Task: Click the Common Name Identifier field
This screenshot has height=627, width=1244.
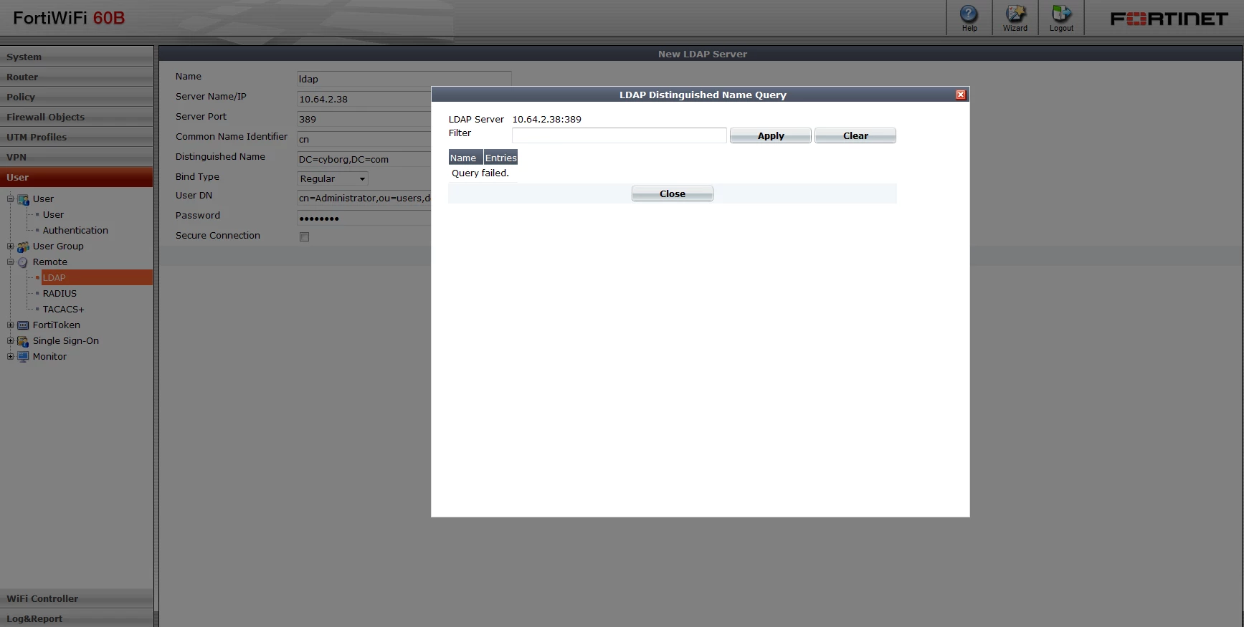Action: pyautogui.click(x=364, y=139)
